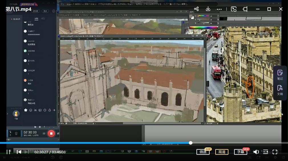Click the share icon in the player top bar
Screen dimensions: 288x161
[196, 9]
